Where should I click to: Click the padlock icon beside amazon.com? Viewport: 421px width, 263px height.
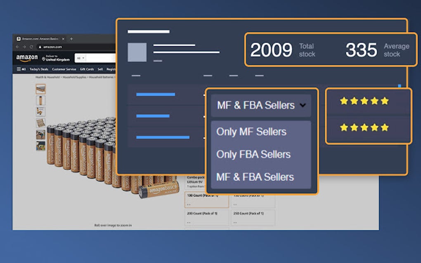click(40, 47)
